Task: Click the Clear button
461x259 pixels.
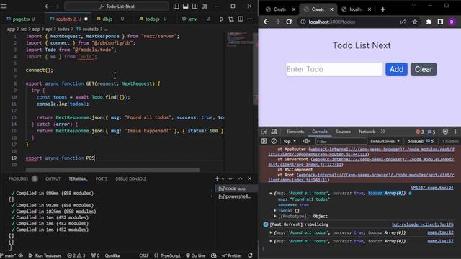Action: (424, 69)
